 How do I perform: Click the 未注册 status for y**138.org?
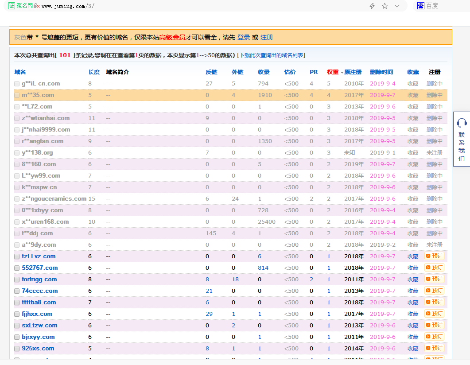point(434,152)
